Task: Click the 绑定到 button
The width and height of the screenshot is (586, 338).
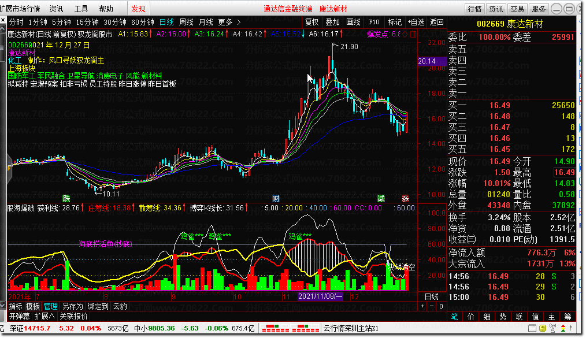Action: 98,306
